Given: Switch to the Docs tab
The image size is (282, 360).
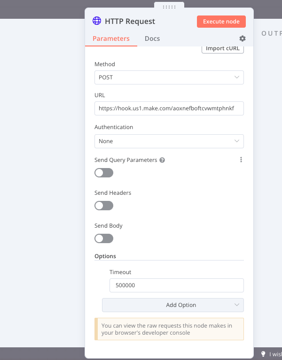Looking at the screenshot, I should coord(152,38).
